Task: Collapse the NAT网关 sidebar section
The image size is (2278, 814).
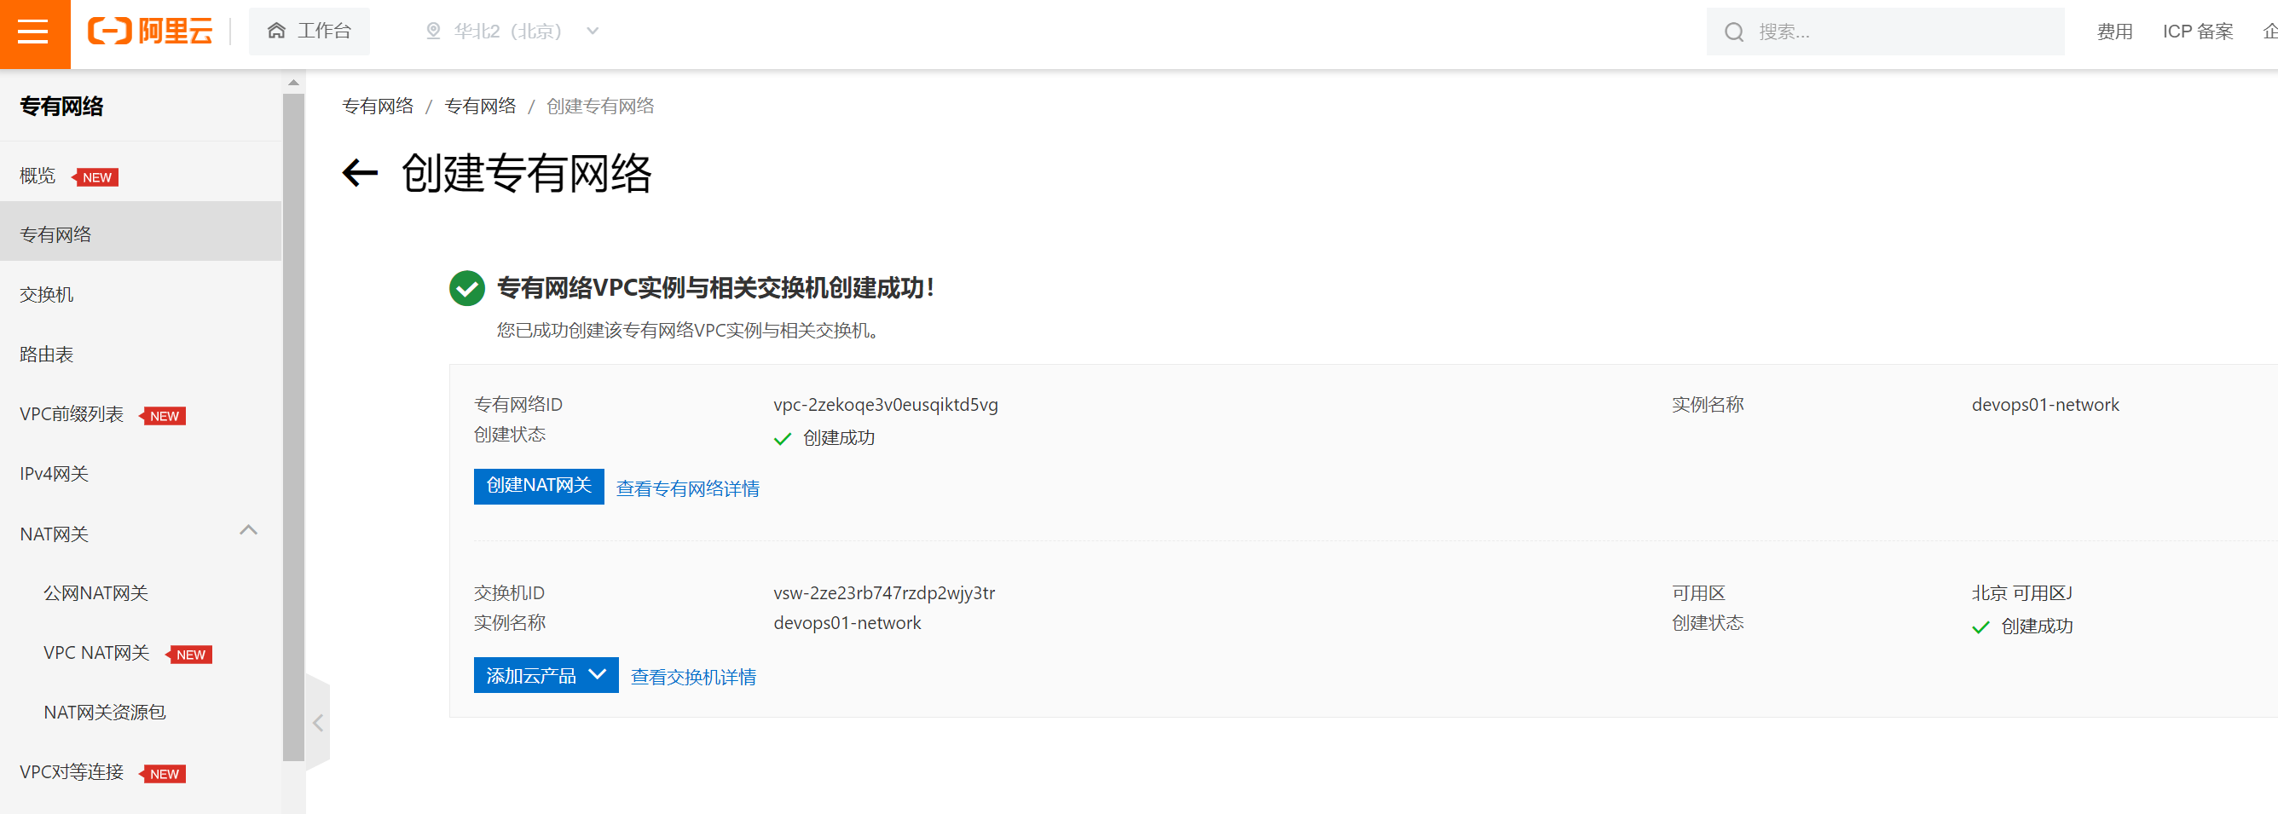Action: pyautogui.click(x=248, y=530)
